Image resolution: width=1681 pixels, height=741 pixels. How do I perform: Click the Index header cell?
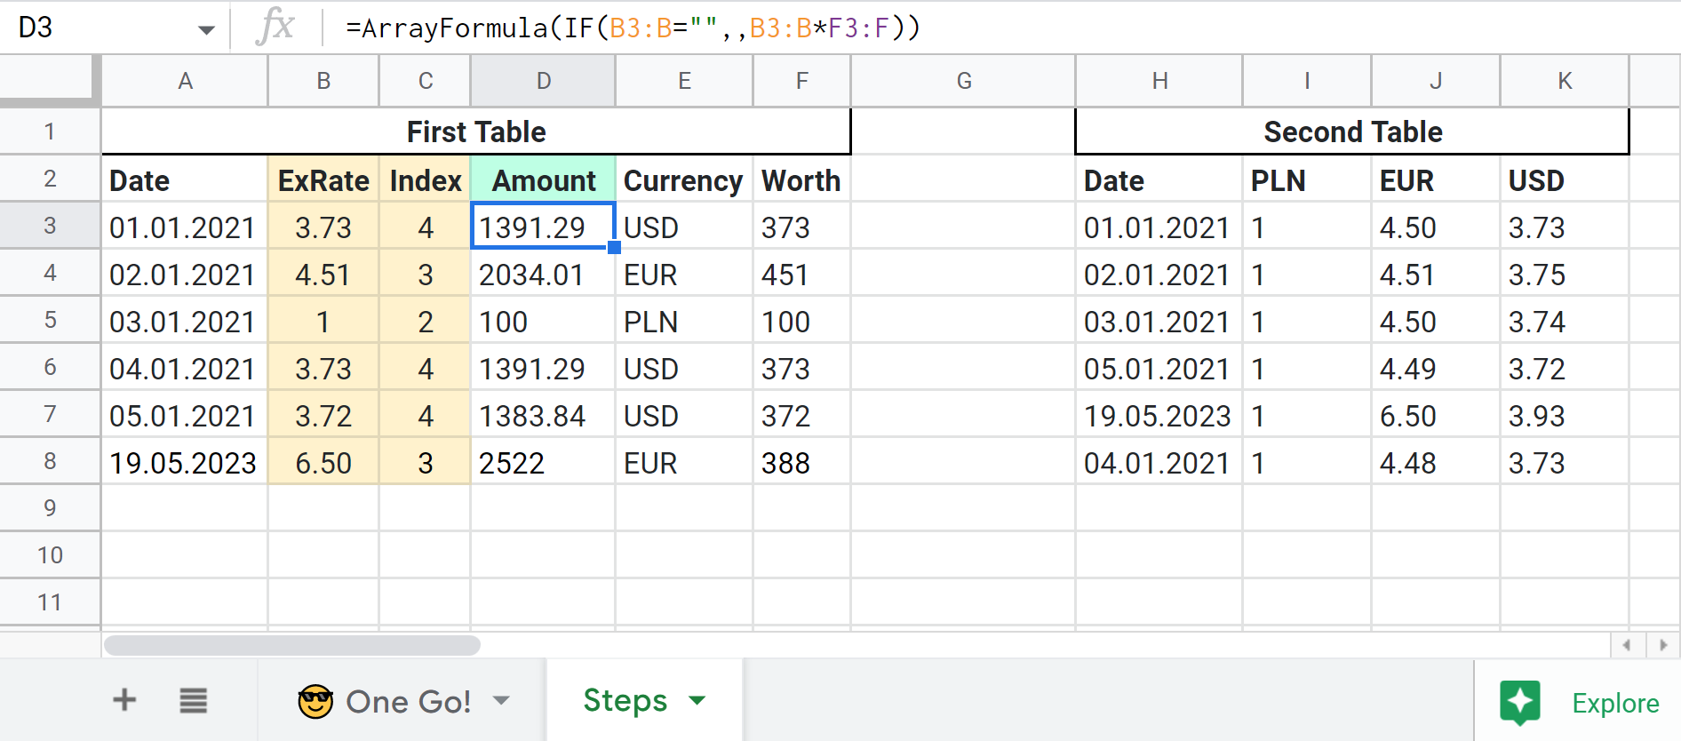tap(426, 180)
